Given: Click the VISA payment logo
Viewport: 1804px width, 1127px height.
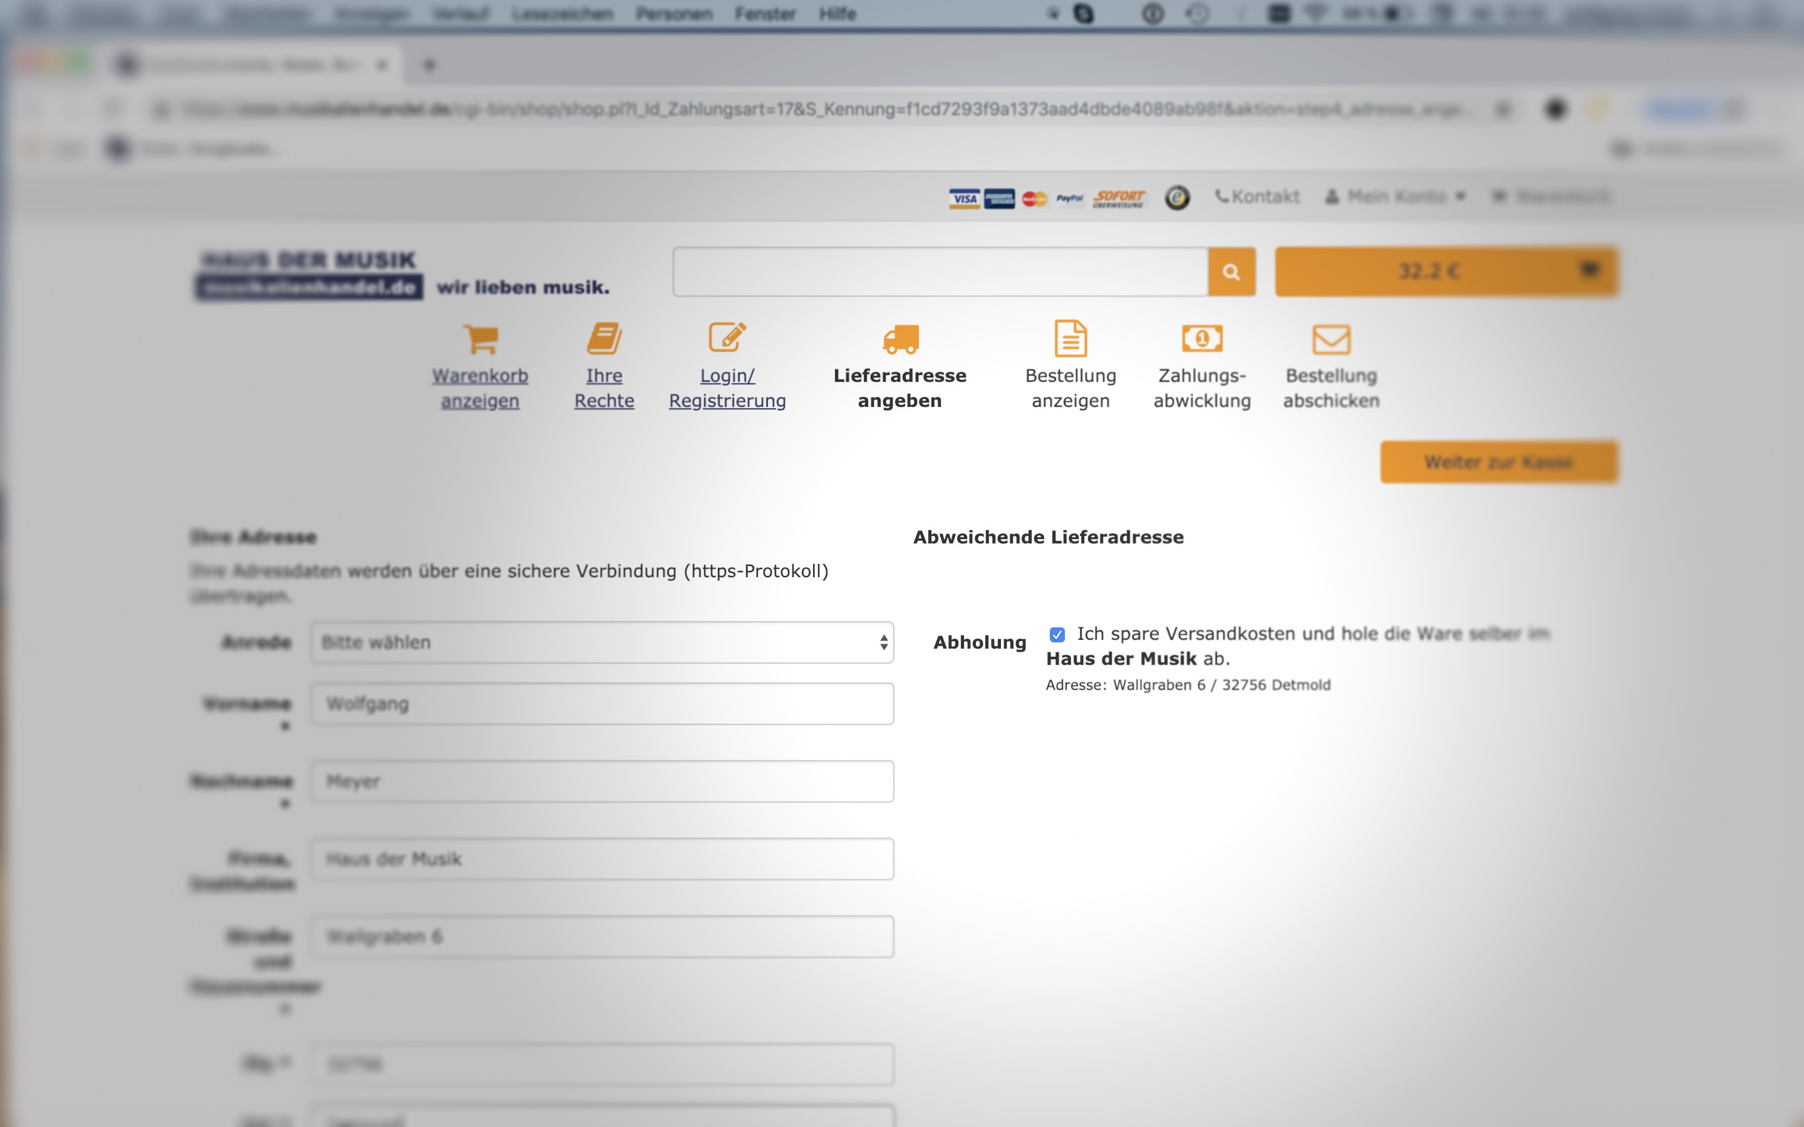Looking at the screenshot, I should [x=965, y=198].
